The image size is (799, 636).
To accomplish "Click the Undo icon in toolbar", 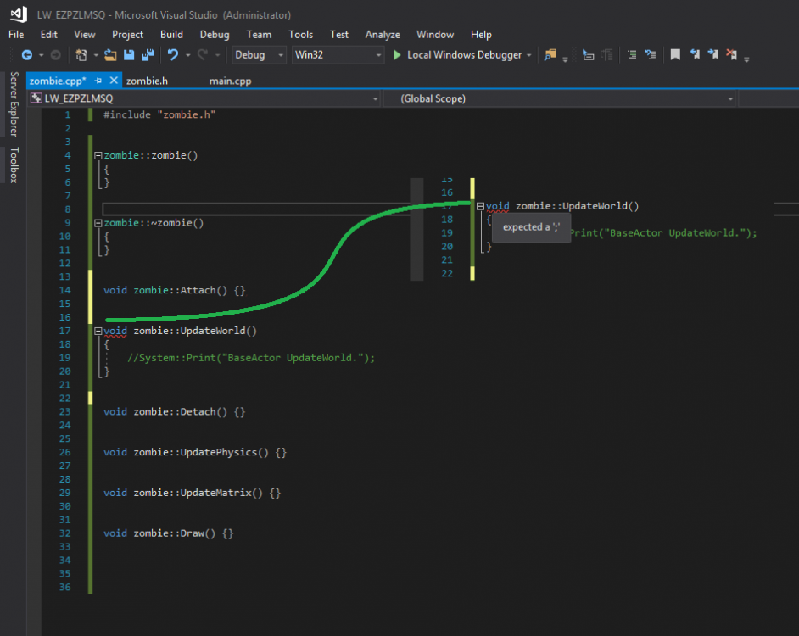I will pyautogui.click(x=173, y=55).
